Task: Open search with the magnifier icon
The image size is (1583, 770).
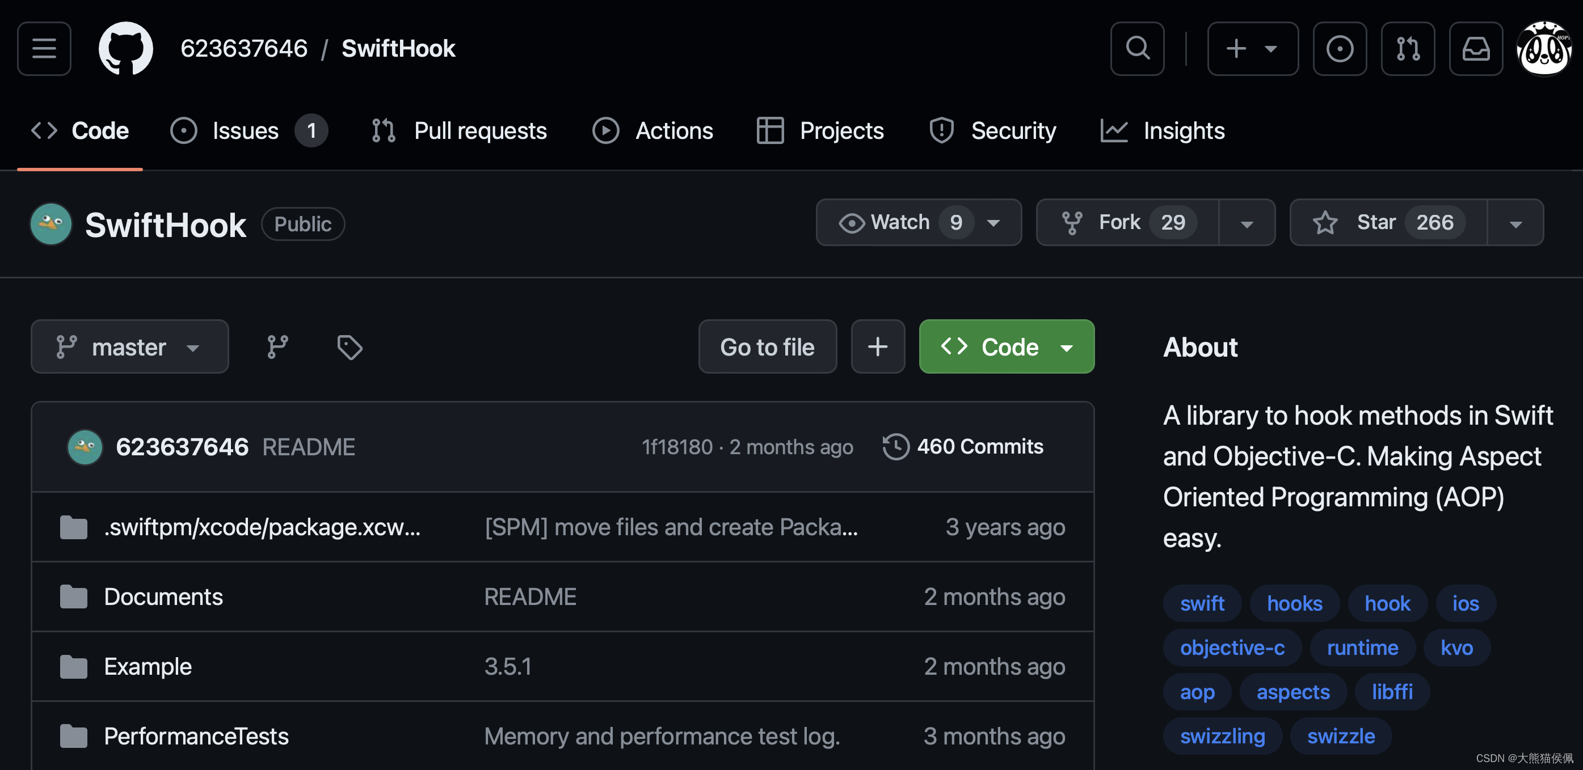Action: click(x=1137, y=49)
